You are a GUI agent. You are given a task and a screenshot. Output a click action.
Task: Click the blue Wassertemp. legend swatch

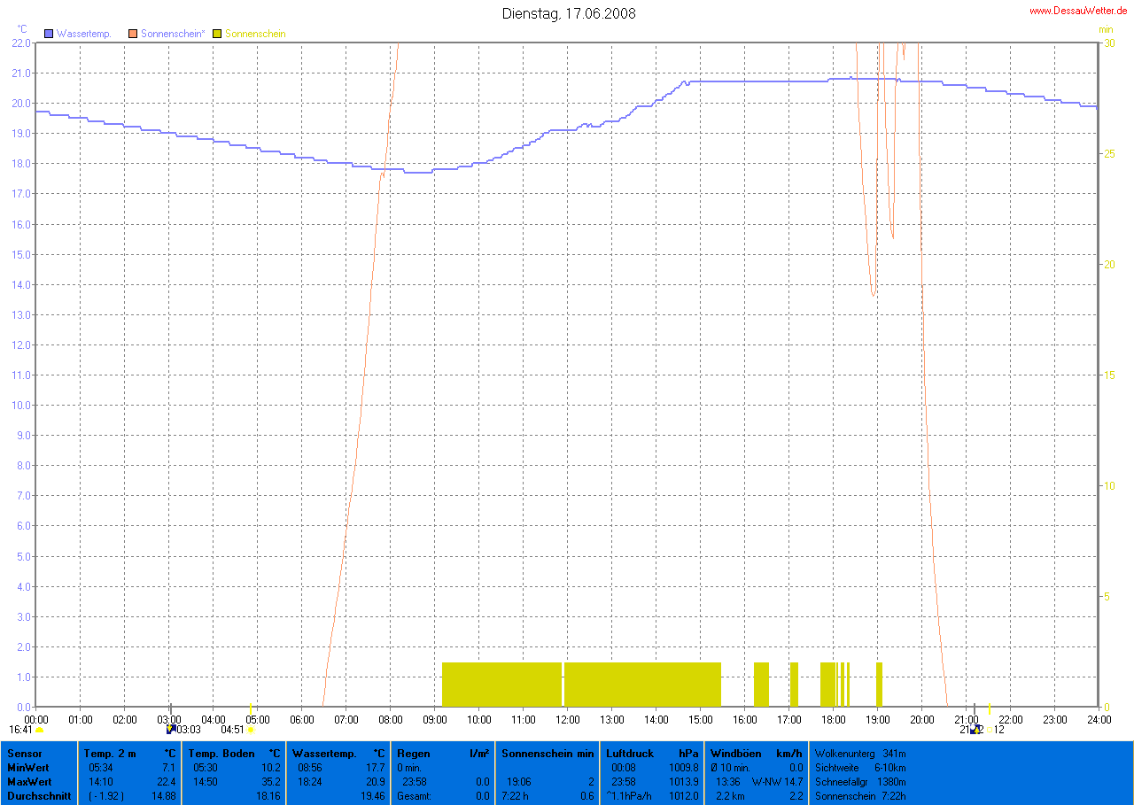pos(49,34)
